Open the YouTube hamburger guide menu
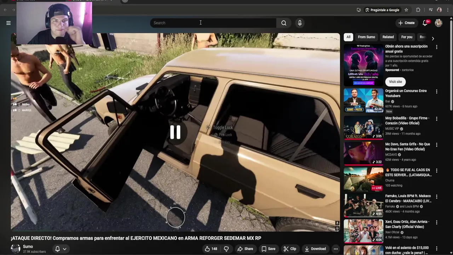Viewport: 453px width, 255px height. (8, 23)
